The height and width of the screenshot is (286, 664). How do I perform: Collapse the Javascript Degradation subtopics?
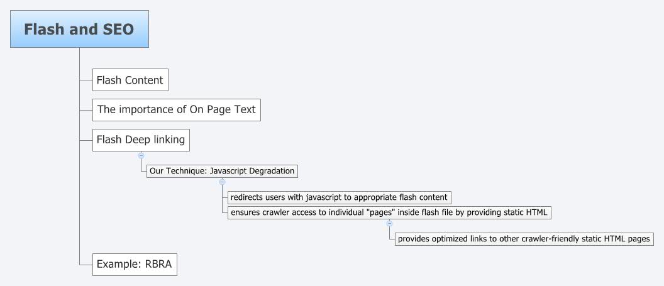coord(222,182)
